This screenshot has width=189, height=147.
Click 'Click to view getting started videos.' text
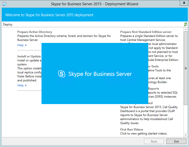click(144, 134)
